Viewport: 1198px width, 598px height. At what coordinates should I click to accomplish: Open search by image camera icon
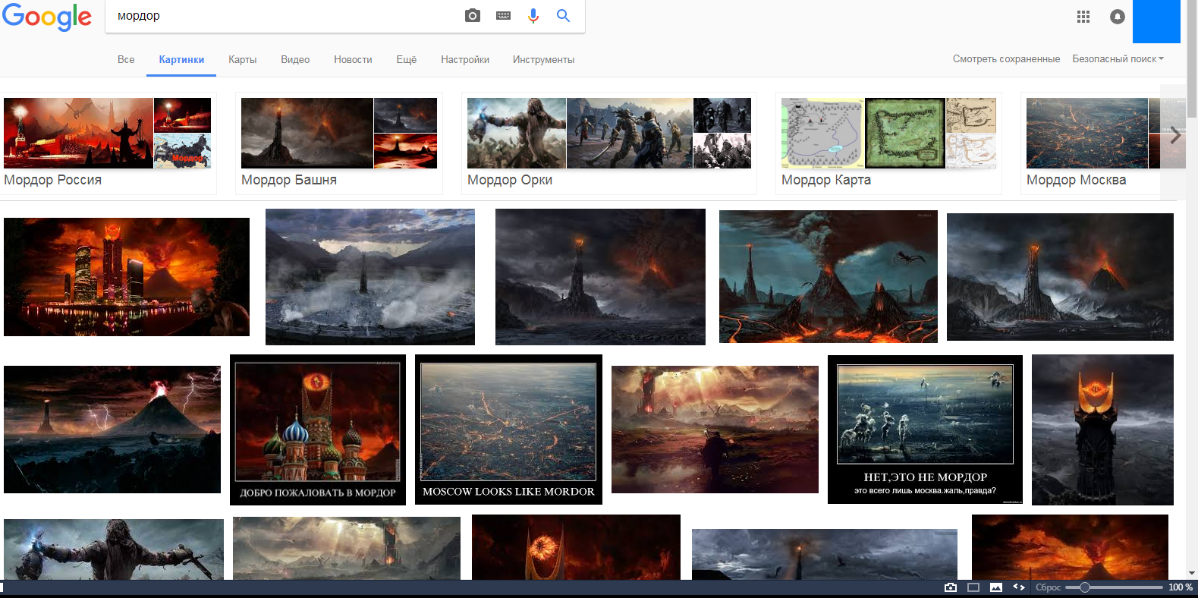click(473, 15)
